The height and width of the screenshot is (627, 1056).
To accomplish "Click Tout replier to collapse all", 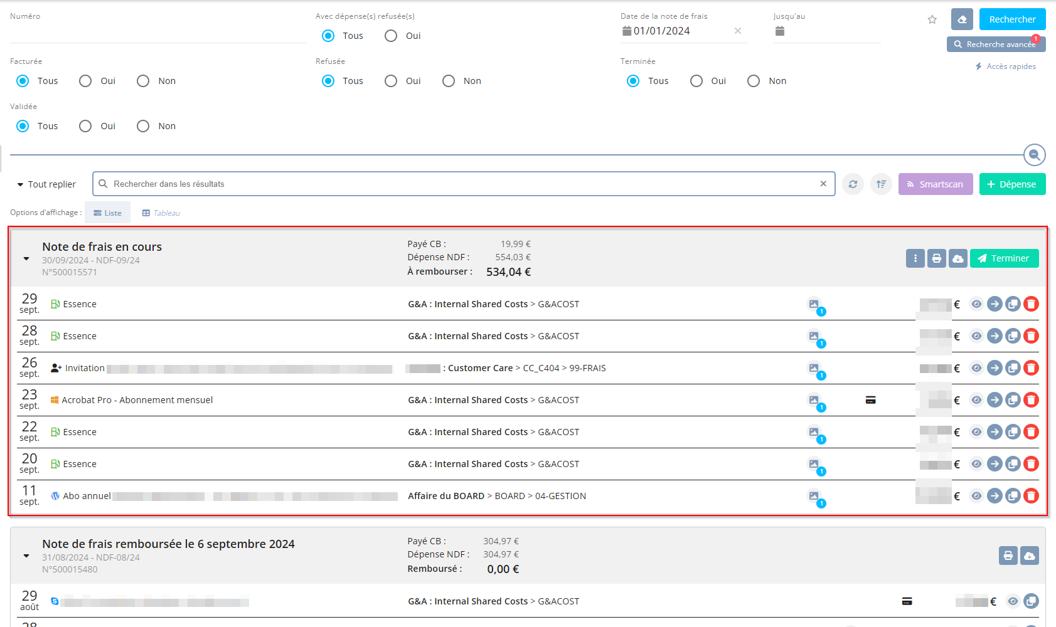I will pos(46,184).
